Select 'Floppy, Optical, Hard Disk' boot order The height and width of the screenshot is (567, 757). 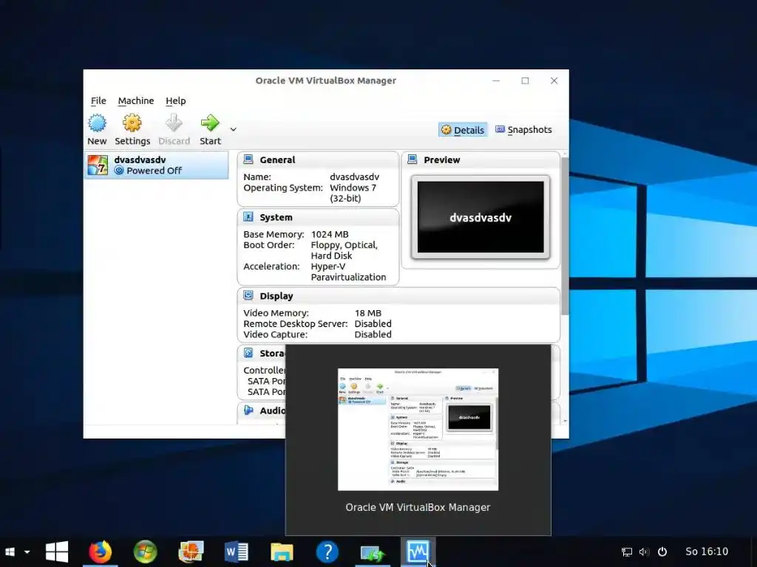344,250
